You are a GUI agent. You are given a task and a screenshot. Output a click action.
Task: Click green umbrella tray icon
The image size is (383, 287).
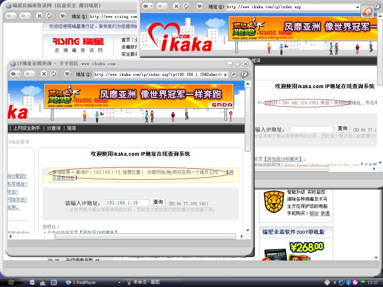(362, 282)
